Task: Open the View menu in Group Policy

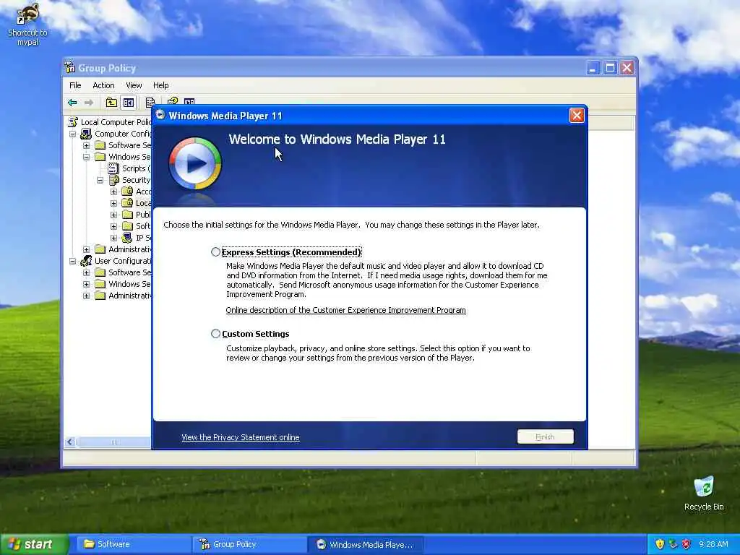Action: coord(134,85)
